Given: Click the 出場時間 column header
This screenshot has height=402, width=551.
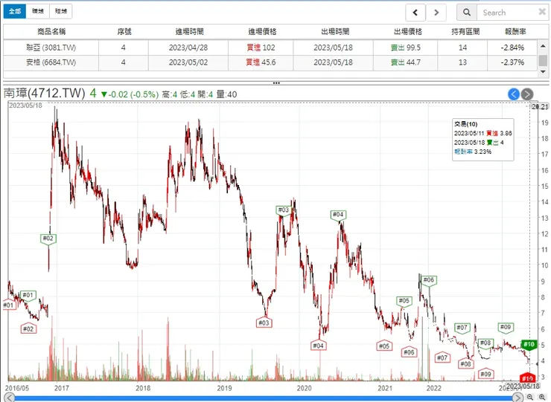Looking at the screenshot, I should tap(335, 31).
